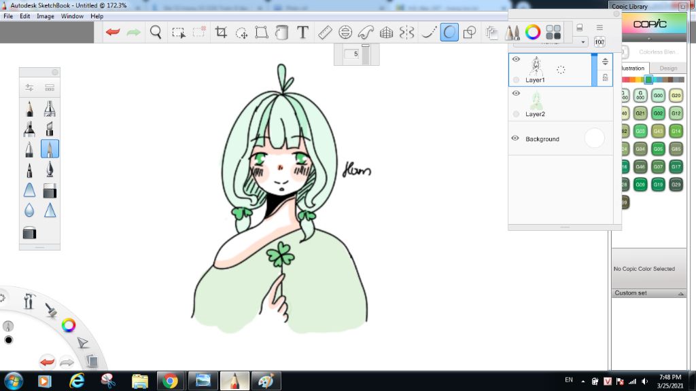Image resolution: width=696 pixels, height=391 pixels.
Task: Select the Layer2 layer row
Action: click(561, 104)
